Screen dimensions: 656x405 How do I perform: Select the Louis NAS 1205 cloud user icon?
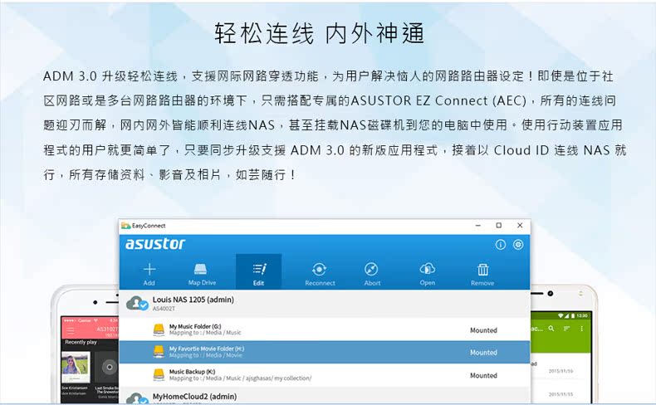click(137, 304)
